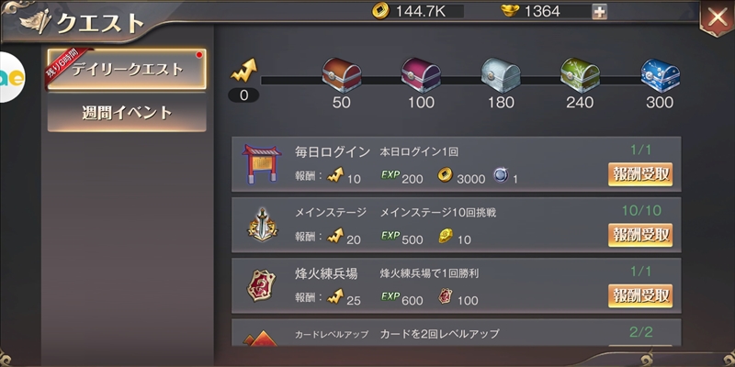Select the カードレベルアップ quest row
Screen dimensions: 735x367
(x=457, y=333)
